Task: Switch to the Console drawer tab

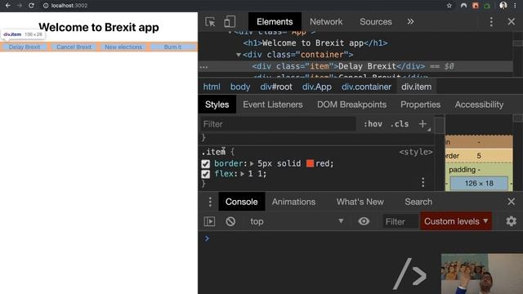Action: pyautogui.click(x=242, y=202)
